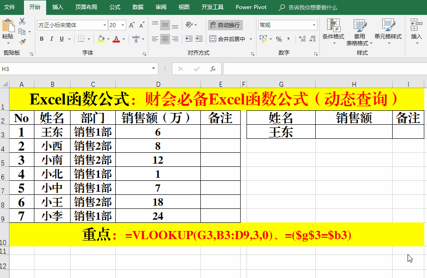
Task: Open clipboard group dialog launcher
Action: point(31,54)
